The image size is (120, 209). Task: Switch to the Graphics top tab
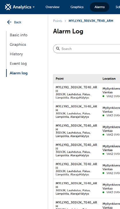77,7
